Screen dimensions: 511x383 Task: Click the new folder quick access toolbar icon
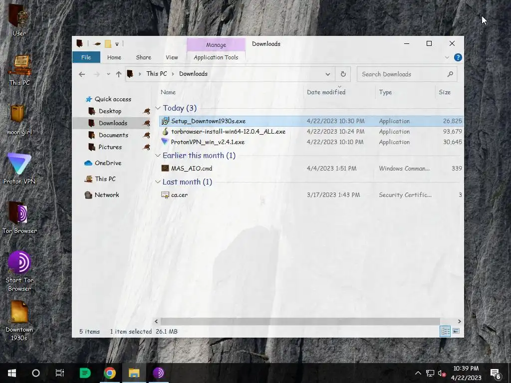click(108, 44)
